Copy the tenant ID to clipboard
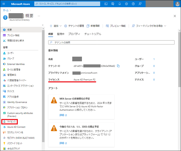The image size is (181, 151). coord(118,66)
